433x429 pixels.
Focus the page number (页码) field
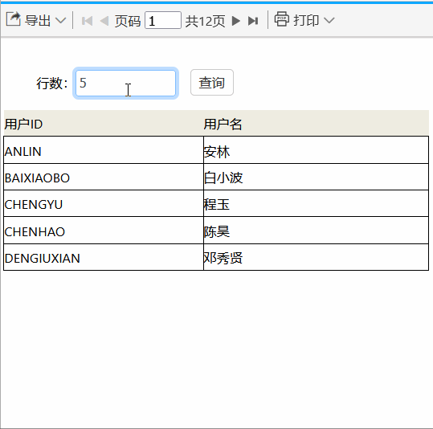[x=163, y=20]
